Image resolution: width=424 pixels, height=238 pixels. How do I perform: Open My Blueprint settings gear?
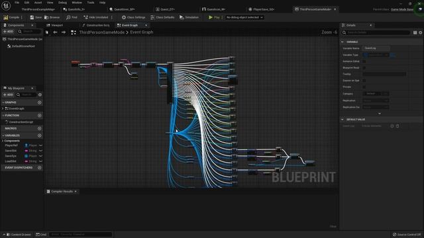point(40,95)
